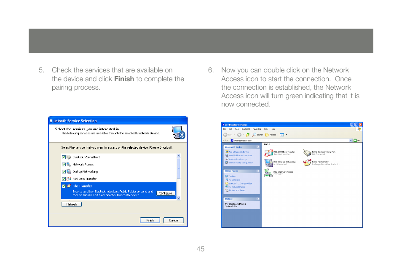402x280 pixels.
Task: Toggle the Bluetooth Serial Port checkbox
Action: tap(64, 157)
